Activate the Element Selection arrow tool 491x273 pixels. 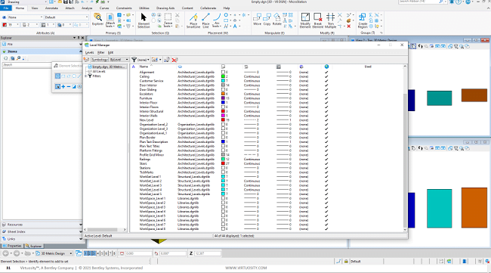144,20
